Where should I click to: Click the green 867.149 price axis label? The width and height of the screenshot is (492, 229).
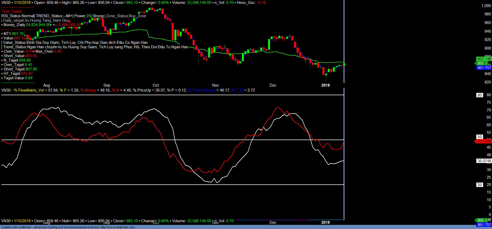[484, 59]
